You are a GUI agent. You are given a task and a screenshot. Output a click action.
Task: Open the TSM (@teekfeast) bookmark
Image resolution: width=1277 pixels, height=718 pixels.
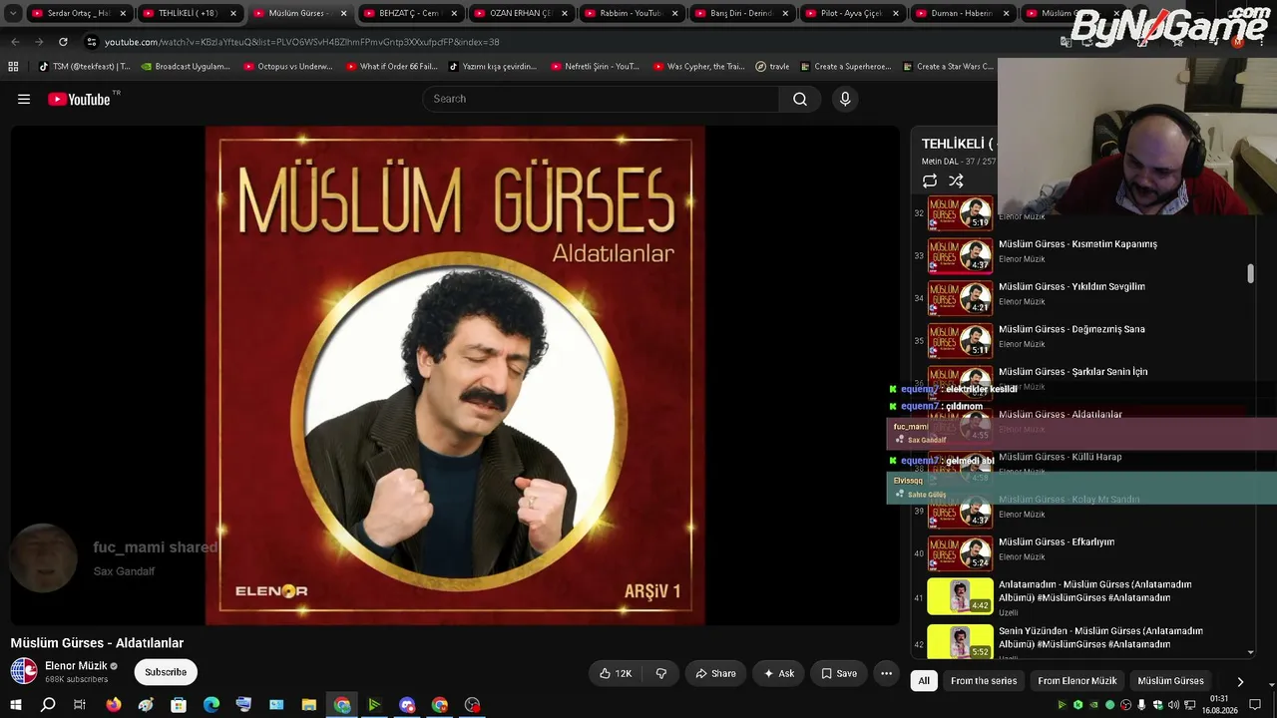click(84, 67)
